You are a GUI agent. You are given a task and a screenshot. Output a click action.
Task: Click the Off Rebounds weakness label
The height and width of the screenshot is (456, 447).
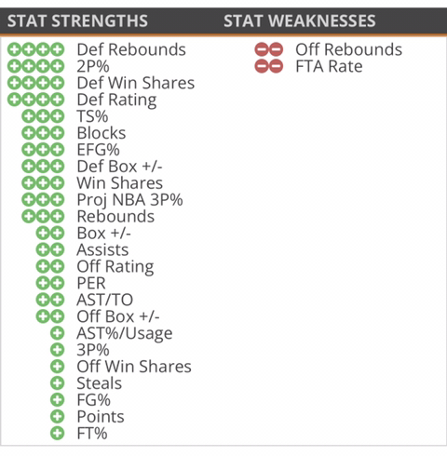point(349,49)
